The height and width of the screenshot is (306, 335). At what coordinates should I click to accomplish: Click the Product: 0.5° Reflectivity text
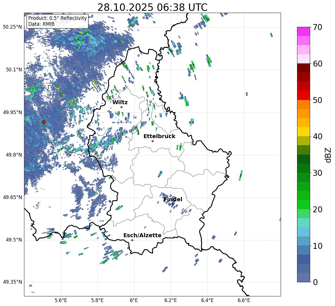pyautogui.click(x=57, y=18)
